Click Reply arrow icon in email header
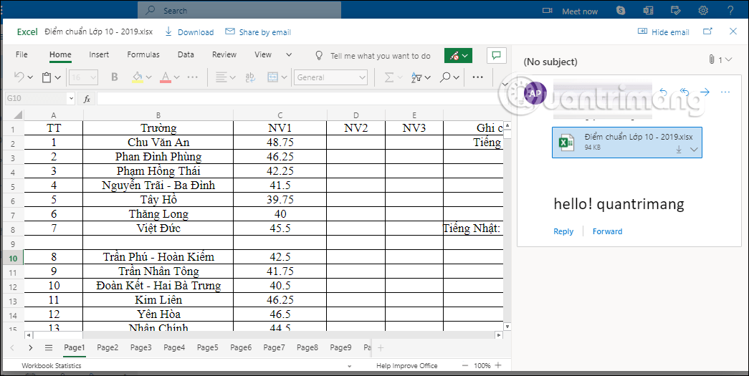The height and width of the screenshot is (376, 749). [x=663, y=92]
